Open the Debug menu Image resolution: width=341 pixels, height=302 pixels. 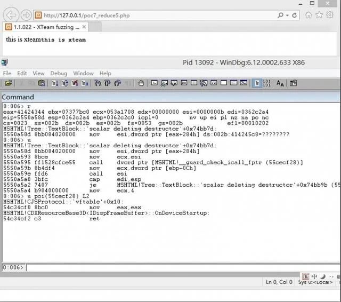tap(59, 73)
